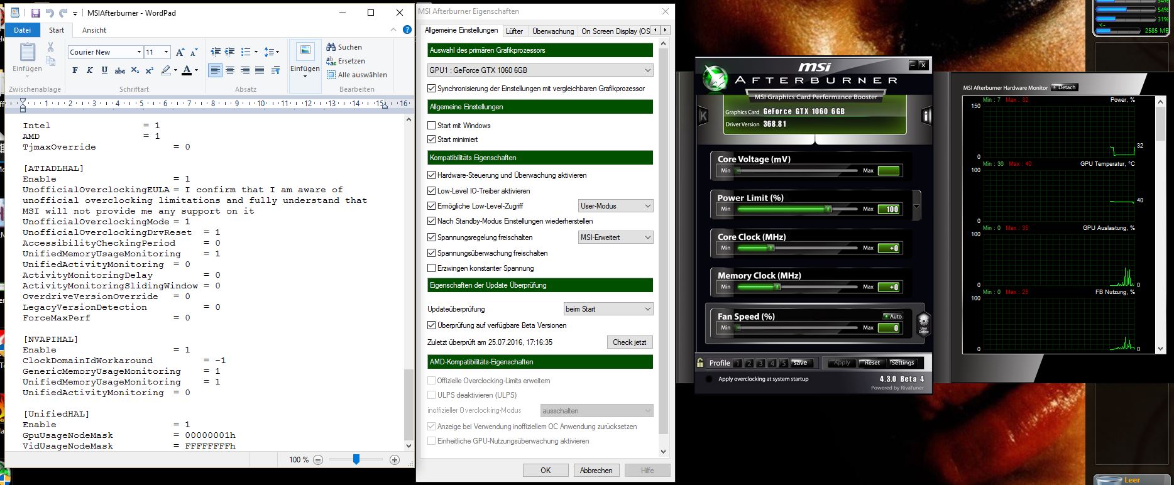Toggle superscript formatting
This screenshot has width=1174, height=485.
pos(150,70)
